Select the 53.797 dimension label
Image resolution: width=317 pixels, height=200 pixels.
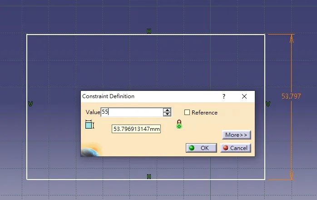(x=291, y=96)
